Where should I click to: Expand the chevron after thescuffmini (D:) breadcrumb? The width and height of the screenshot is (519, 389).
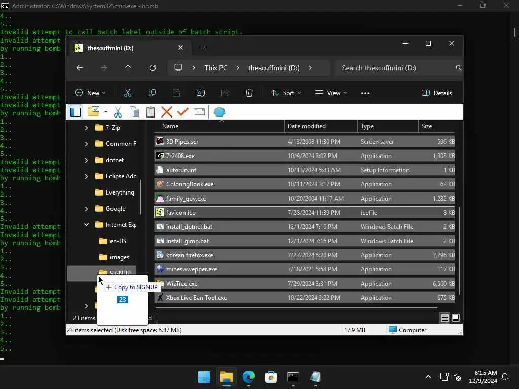click(310, 68)
